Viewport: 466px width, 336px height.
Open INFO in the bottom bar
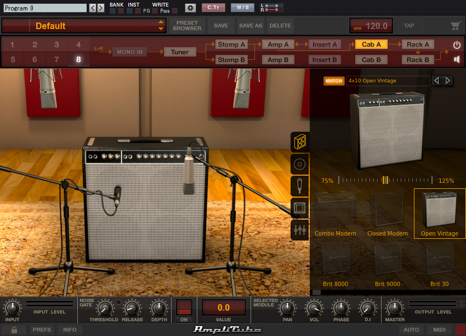pos(70,330)
